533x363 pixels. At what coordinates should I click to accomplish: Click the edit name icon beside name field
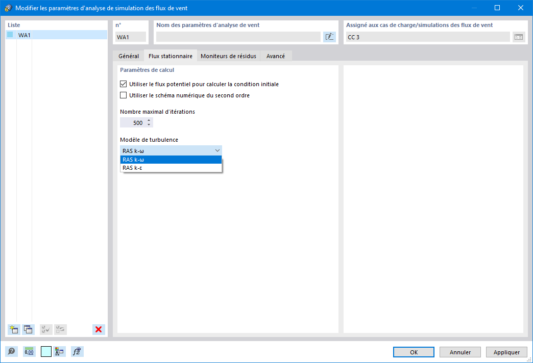[329, 37]
